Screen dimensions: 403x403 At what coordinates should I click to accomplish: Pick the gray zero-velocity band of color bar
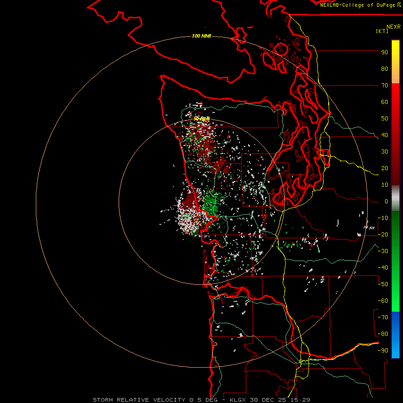pyautogui.click(x=395, y=198)
